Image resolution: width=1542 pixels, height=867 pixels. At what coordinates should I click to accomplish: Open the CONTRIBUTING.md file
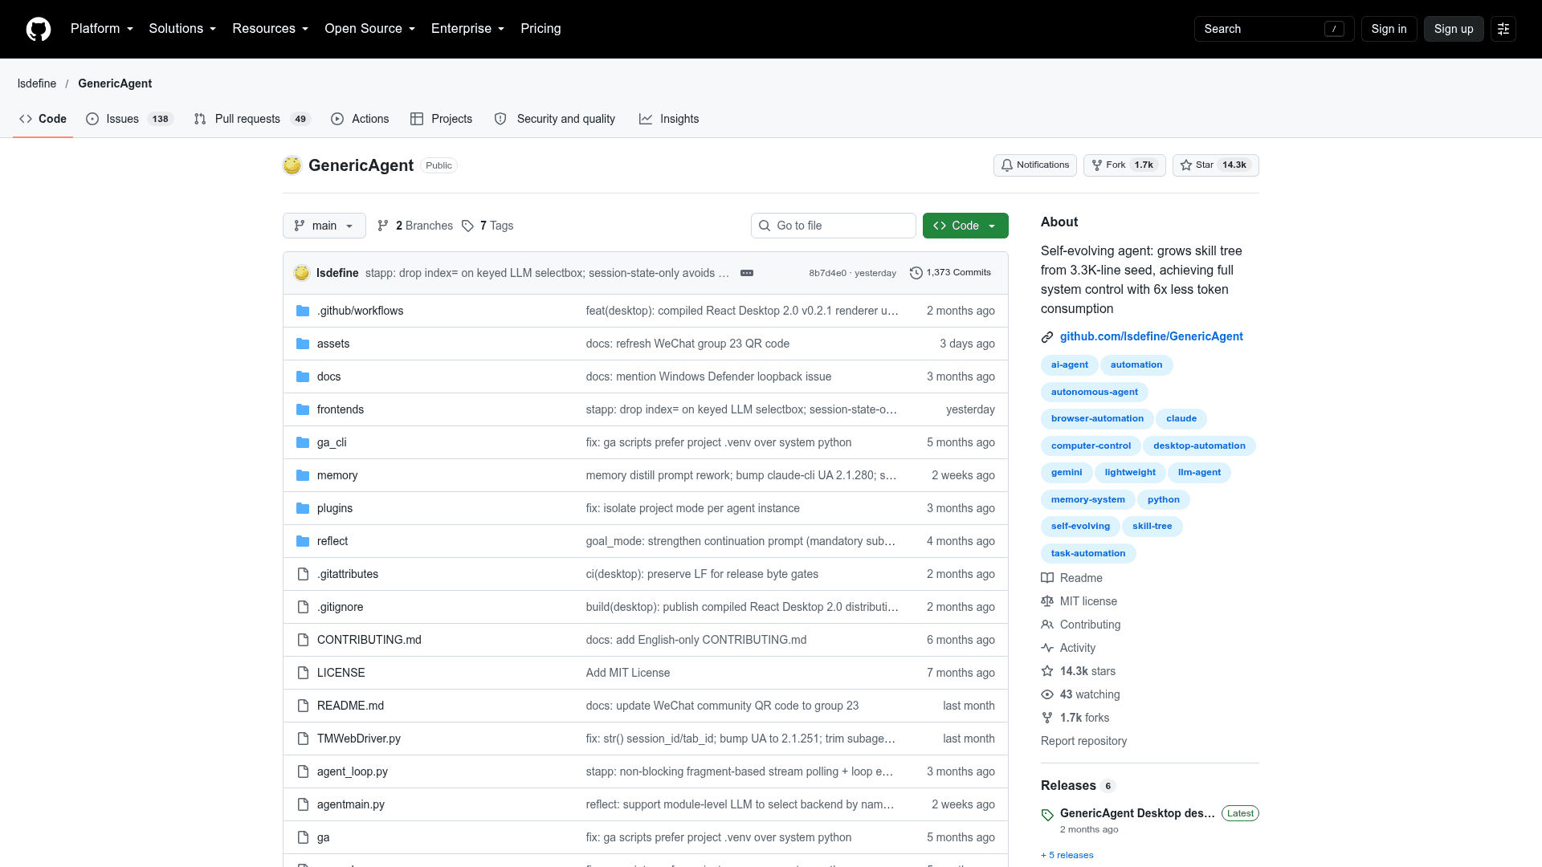[x=369, y=640]
